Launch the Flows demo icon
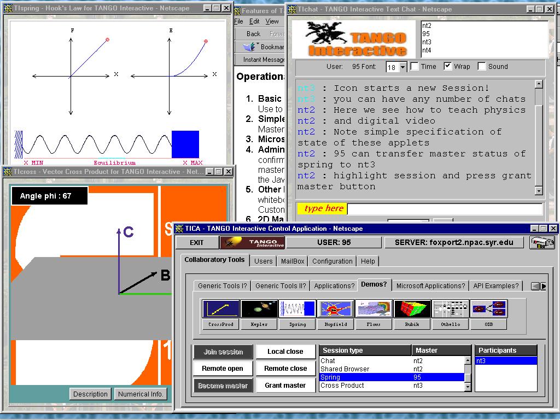Image resolution: width=560 pixels, height=420 pixels. (x=374, y=308)
